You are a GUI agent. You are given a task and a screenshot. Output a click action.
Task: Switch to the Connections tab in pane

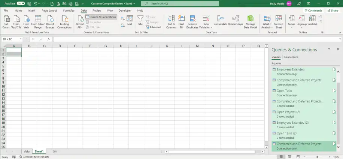pos(291,57)
